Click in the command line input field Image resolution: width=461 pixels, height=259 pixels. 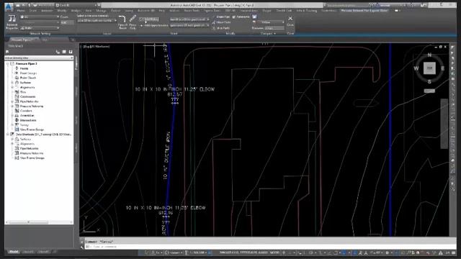coord(271,247)
